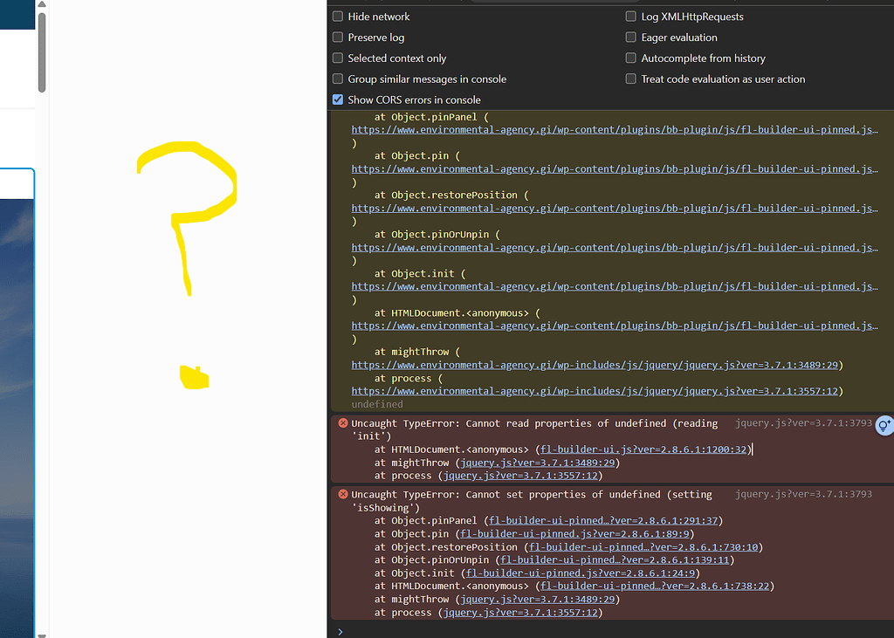The height and width of the screenshot is (638, 894).
Task: Click the red error icon on the 'isShowing' TypeError
Action: coord(342,494)
